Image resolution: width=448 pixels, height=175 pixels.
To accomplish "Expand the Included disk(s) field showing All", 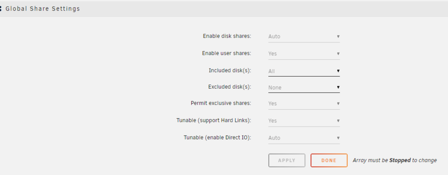I will pos(304,71).
